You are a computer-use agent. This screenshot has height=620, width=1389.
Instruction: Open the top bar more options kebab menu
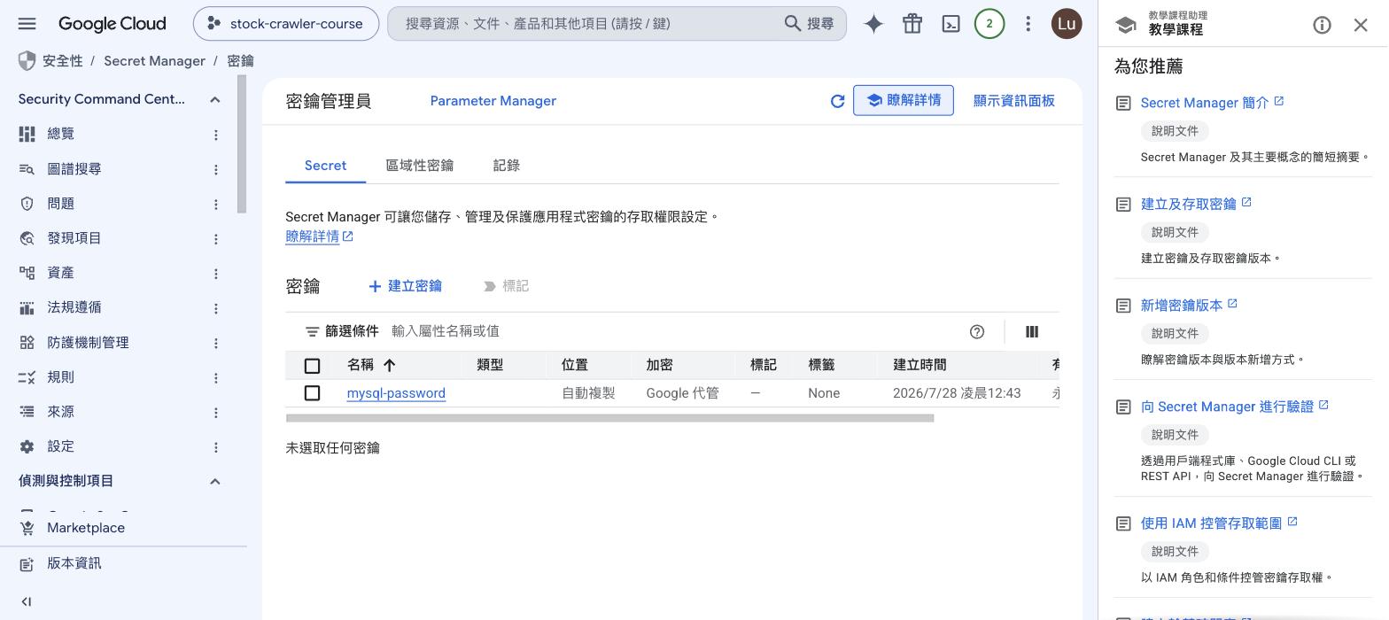(1028, 24)
